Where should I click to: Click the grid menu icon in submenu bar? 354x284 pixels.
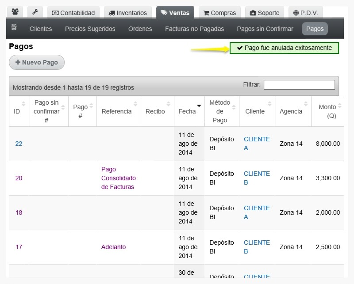click(x=14, y=27)
